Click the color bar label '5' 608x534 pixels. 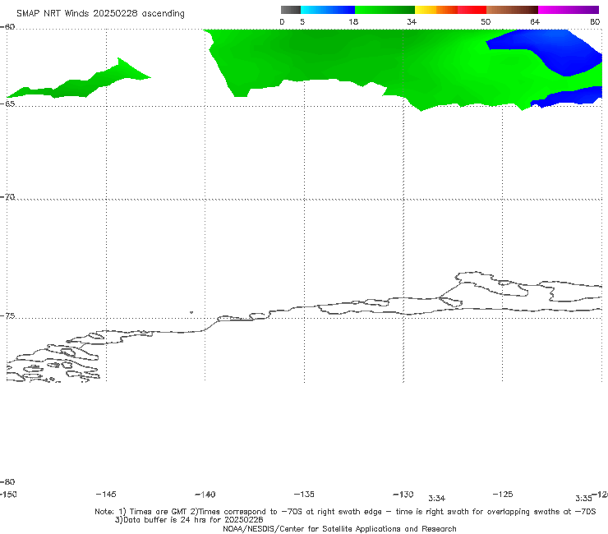click(x=302, y=21)
